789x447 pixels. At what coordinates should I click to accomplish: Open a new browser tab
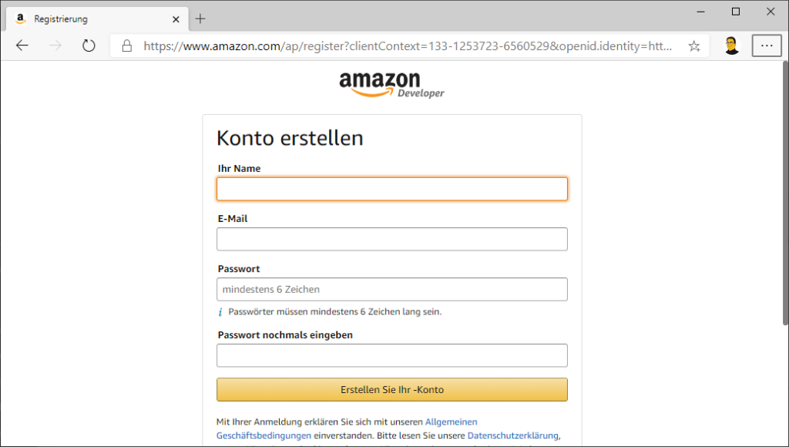[x=200, y=18]
